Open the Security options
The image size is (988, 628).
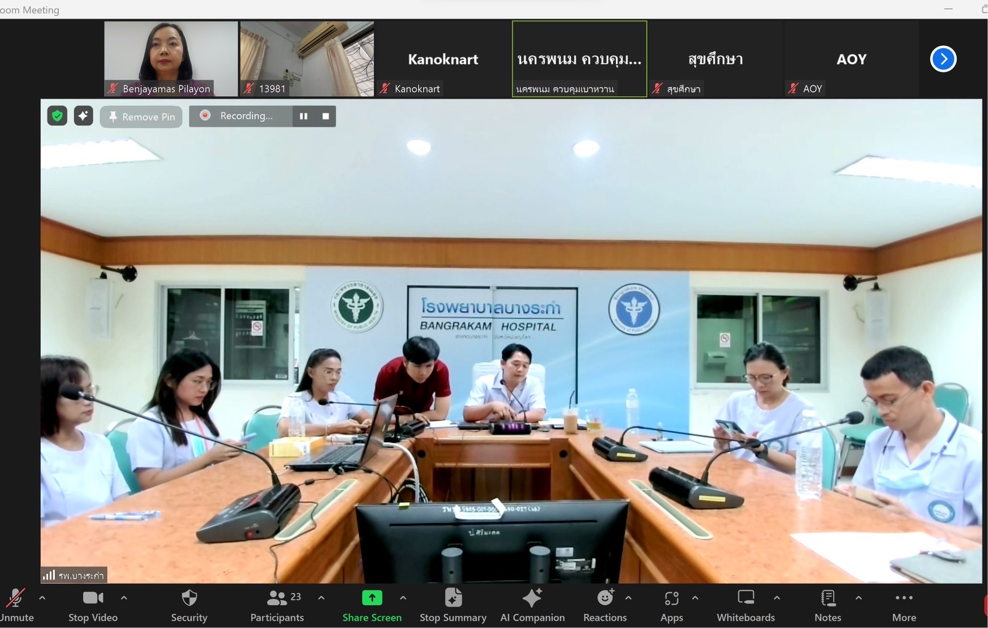point(189,605)
